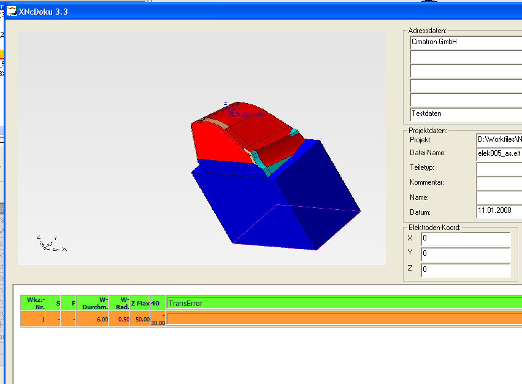Click the orange comment field in row 1
This screenshot has height=384, width=522.
pos(344,319)
